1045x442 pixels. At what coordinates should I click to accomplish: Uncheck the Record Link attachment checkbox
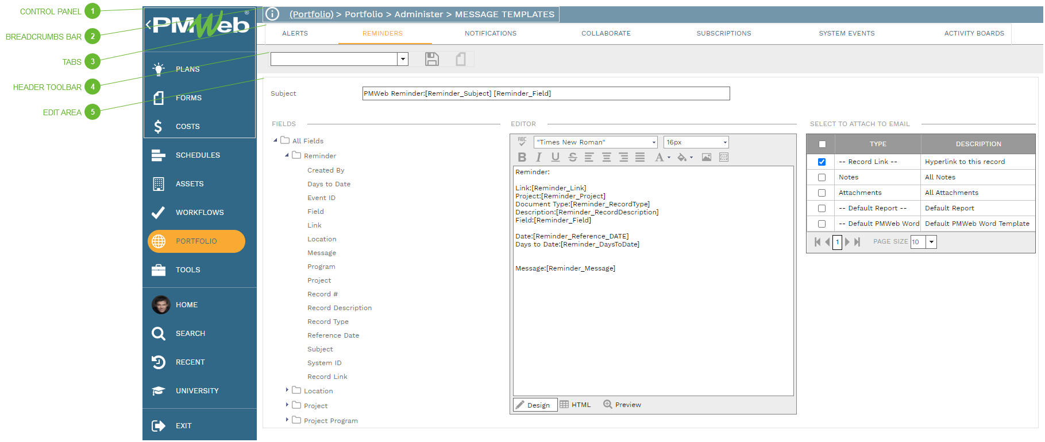pos(822,162)
